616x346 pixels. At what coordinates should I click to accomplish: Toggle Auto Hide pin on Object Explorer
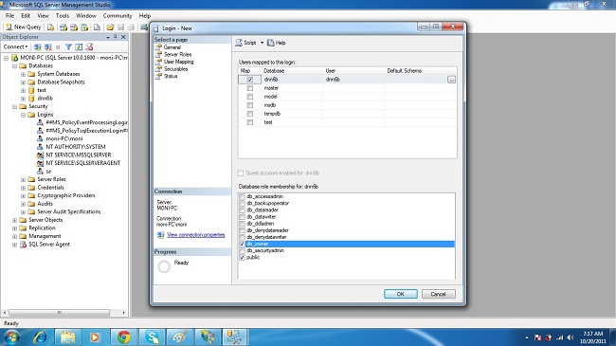pyautogui.click(x=115, y=37)
